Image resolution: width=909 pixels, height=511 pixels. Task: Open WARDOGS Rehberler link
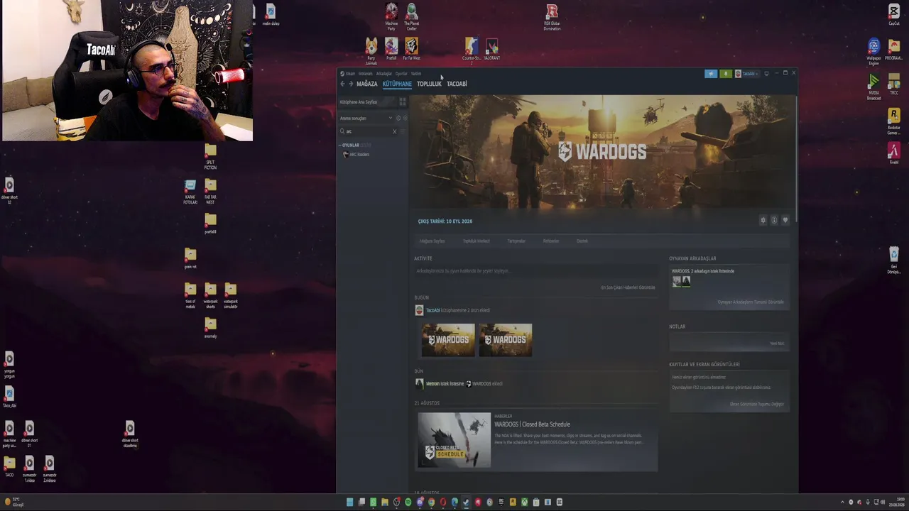point(551,241)
